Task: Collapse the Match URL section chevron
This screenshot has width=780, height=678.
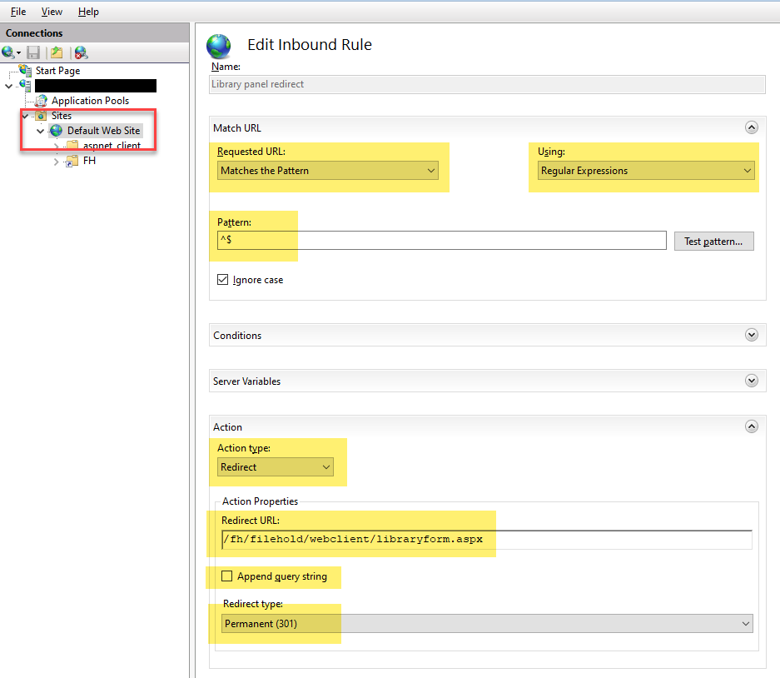Action: point(752,127)
